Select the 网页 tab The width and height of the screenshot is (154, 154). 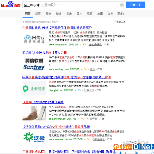click(28, 14)
